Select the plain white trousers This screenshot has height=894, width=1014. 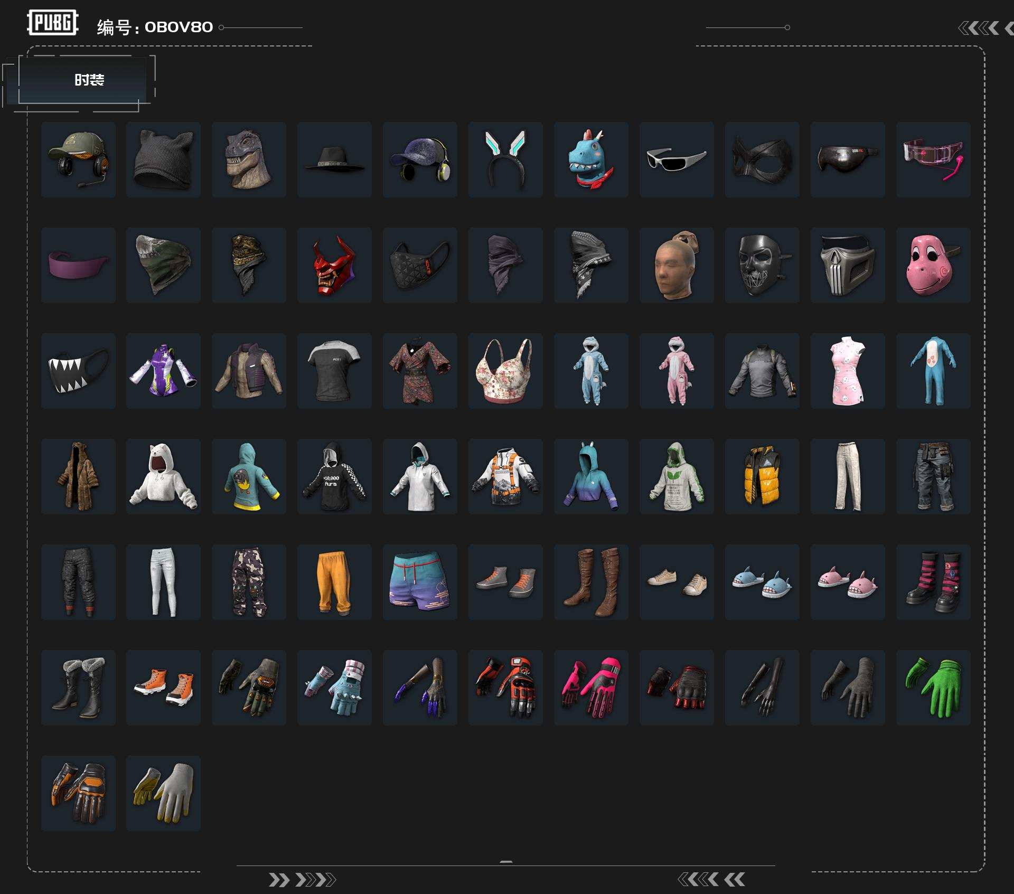pyautogui.click(x=848, y=476)
